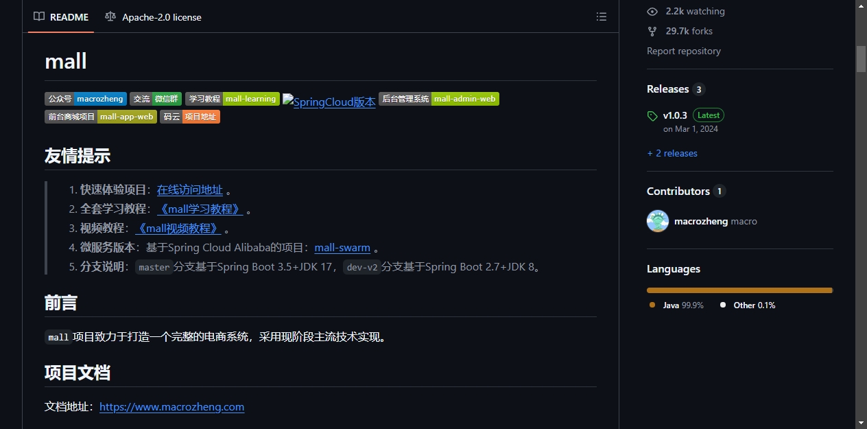This screenshot has width=867, height=429.
Task: Click the Java language bar
Action: pos(739,290)
